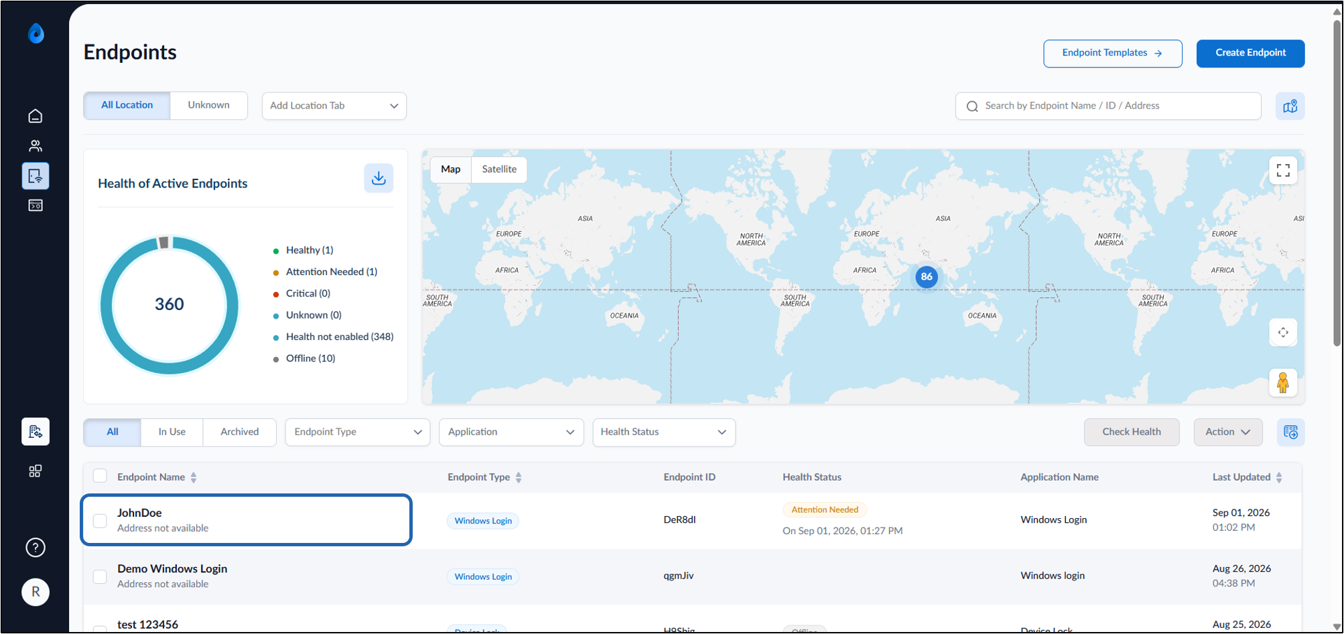Image resolution: width=1344 pixels, height=634 pixels.
Task: Open the R profile avatar
Action: click(36, 592)
